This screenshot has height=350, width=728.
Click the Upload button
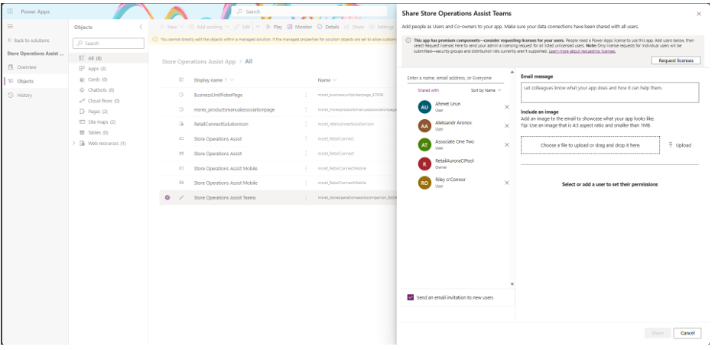[680, 145]
